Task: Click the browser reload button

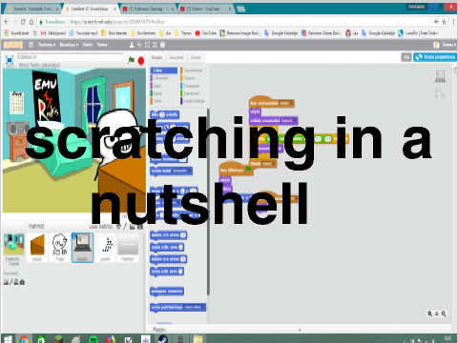Action: (x=23, y=22)
